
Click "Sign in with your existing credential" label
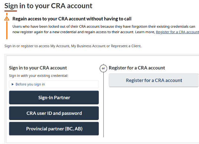click(x=39, y=76)
